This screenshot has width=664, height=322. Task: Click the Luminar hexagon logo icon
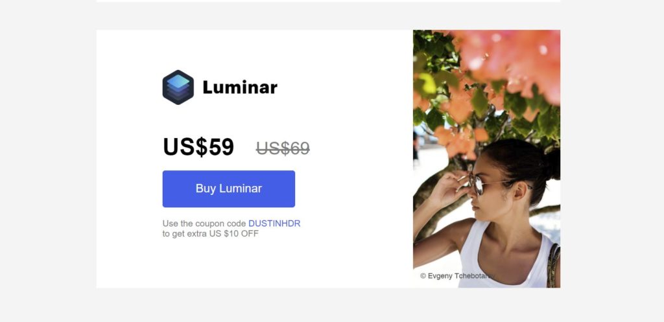(x=178, y=87)
